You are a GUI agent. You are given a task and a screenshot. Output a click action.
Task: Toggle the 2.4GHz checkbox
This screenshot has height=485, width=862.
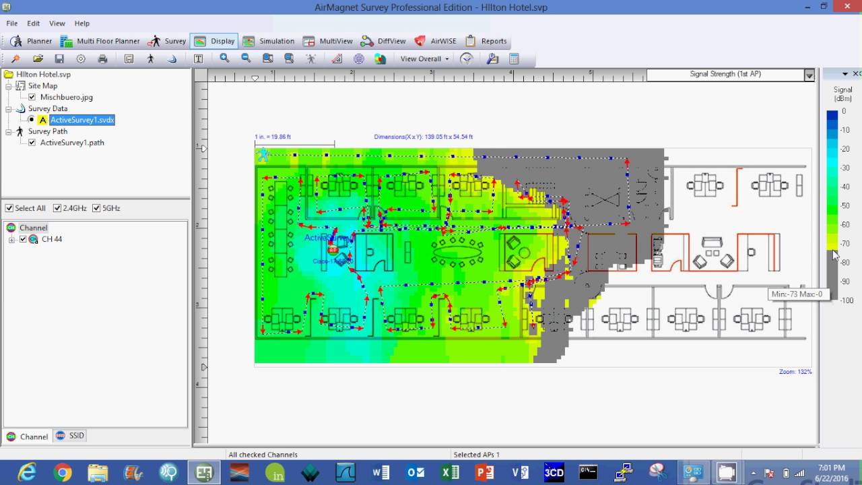pos(57,209)
